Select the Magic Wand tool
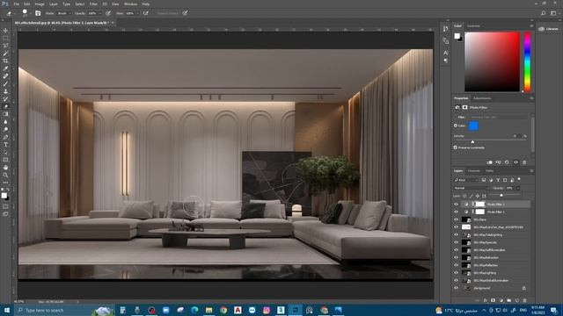Viewport: 563px width, 316px height. 6,54
